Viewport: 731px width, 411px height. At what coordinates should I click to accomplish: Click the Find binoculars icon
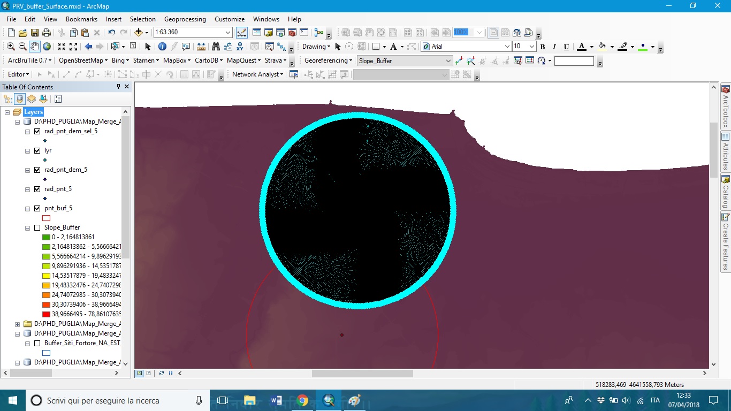[216, 47]
